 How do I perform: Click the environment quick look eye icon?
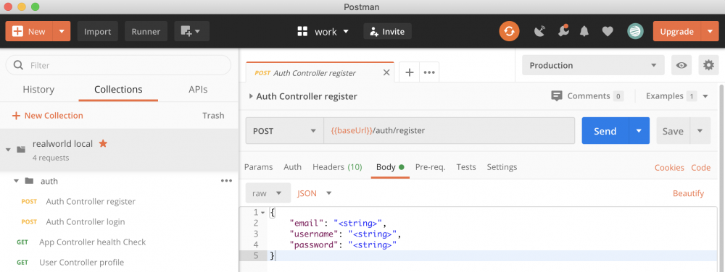[x=681, y=65]
